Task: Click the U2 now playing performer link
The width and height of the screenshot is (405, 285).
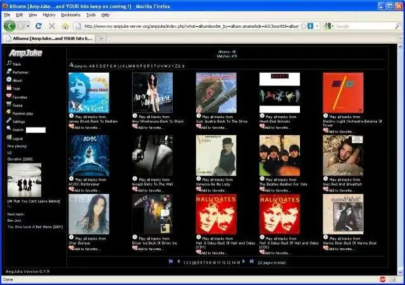Action: pos(9,153)
